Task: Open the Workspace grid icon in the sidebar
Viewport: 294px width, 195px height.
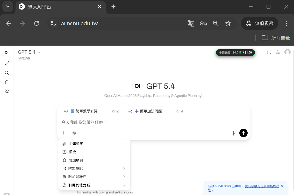Action: [x=6, y=91]
